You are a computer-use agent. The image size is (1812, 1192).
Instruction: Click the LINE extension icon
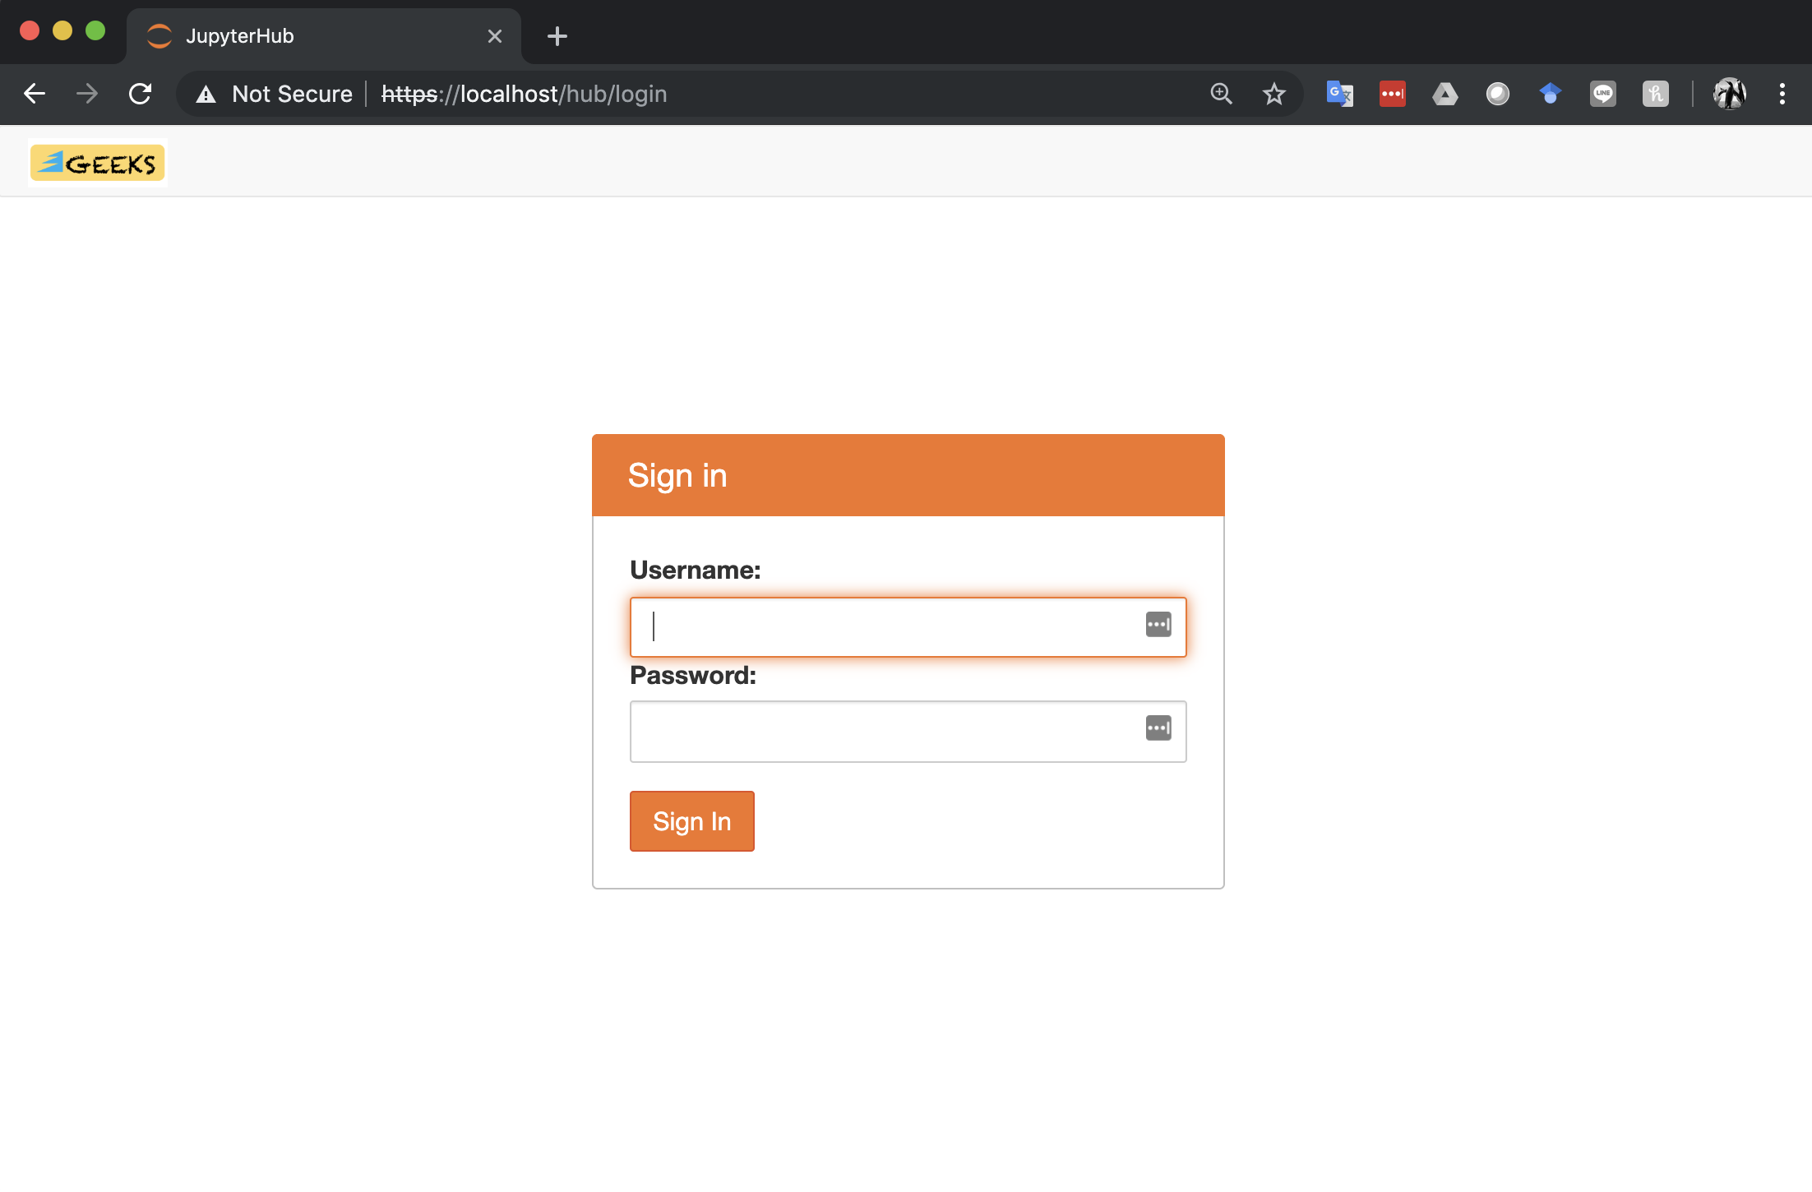coord(1602,94)
